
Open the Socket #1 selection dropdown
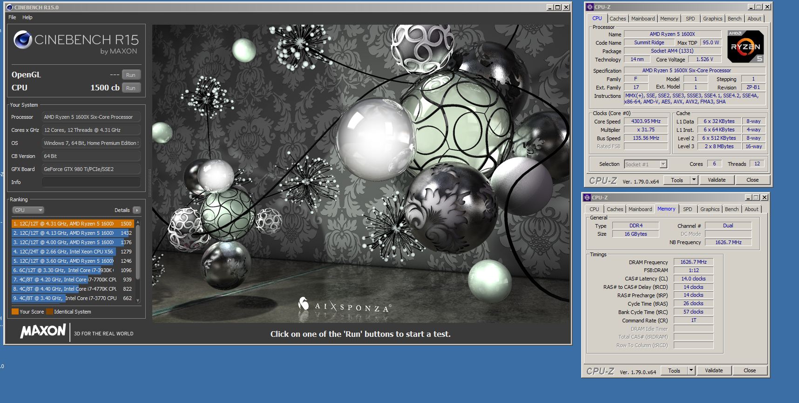645,164
